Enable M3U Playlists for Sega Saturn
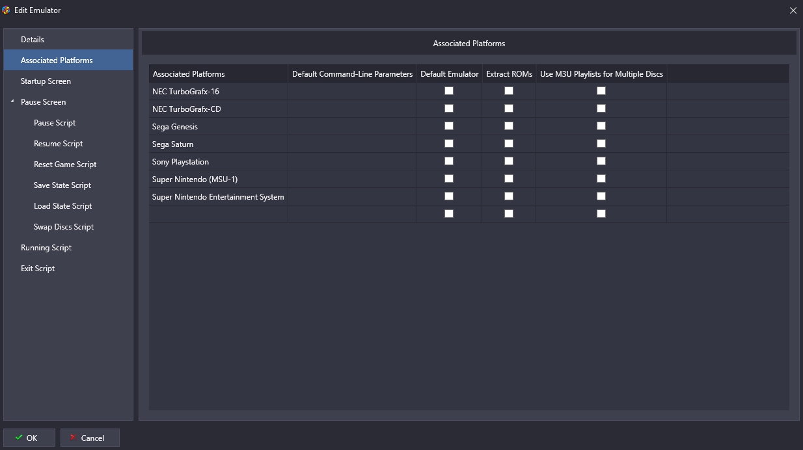 [601, 144]
